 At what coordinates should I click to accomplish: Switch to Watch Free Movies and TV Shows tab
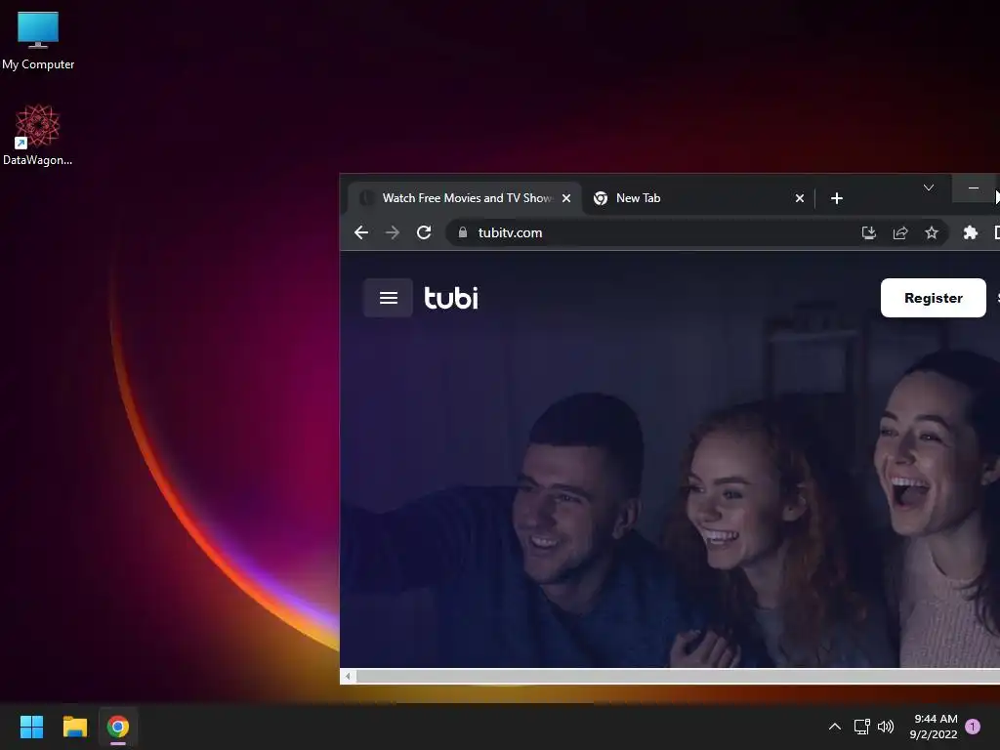pyautogui.click(x=465, y=198)
